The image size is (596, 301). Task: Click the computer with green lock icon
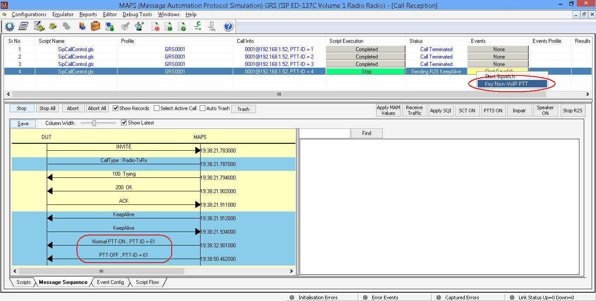tap(110, 26)
